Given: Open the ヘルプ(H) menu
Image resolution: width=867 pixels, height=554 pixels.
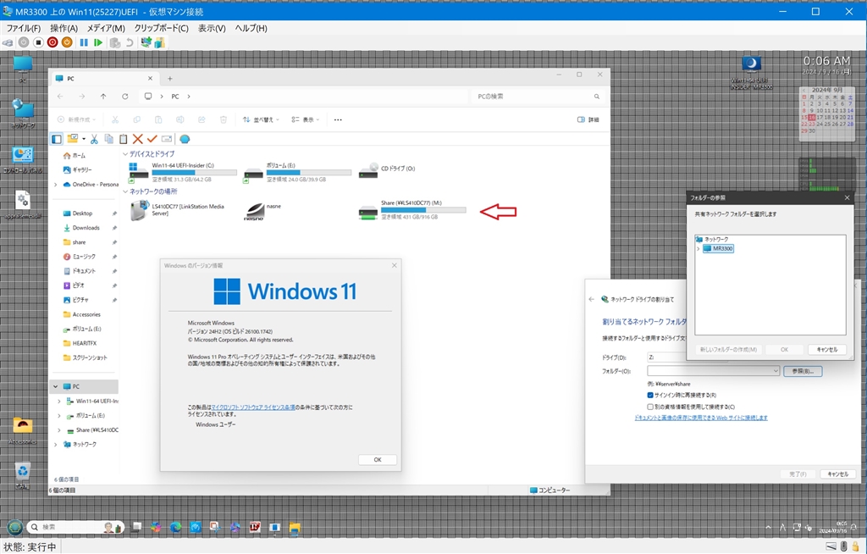Looking at the screenshot, I should click(x=251, y=28).
